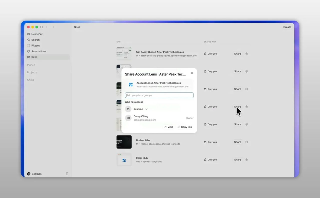Go forward with the right arrow

pos(53,27)
